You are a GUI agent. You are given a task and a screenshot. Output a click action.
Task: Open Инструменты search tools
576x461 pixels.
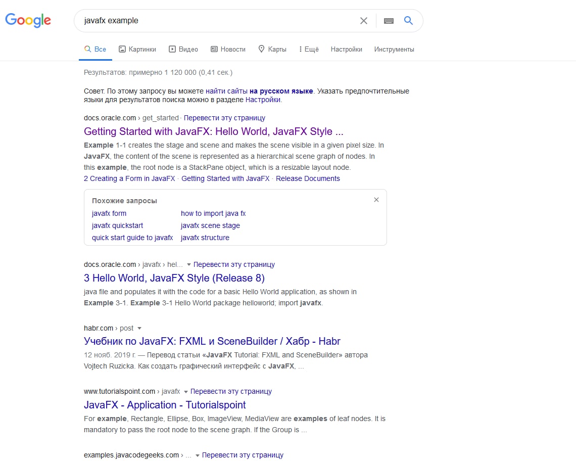[x=394, y=49]
